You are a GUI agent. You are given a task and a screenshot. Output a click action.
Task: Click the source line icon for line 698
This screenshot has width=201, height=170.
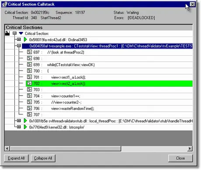[29, 58]
